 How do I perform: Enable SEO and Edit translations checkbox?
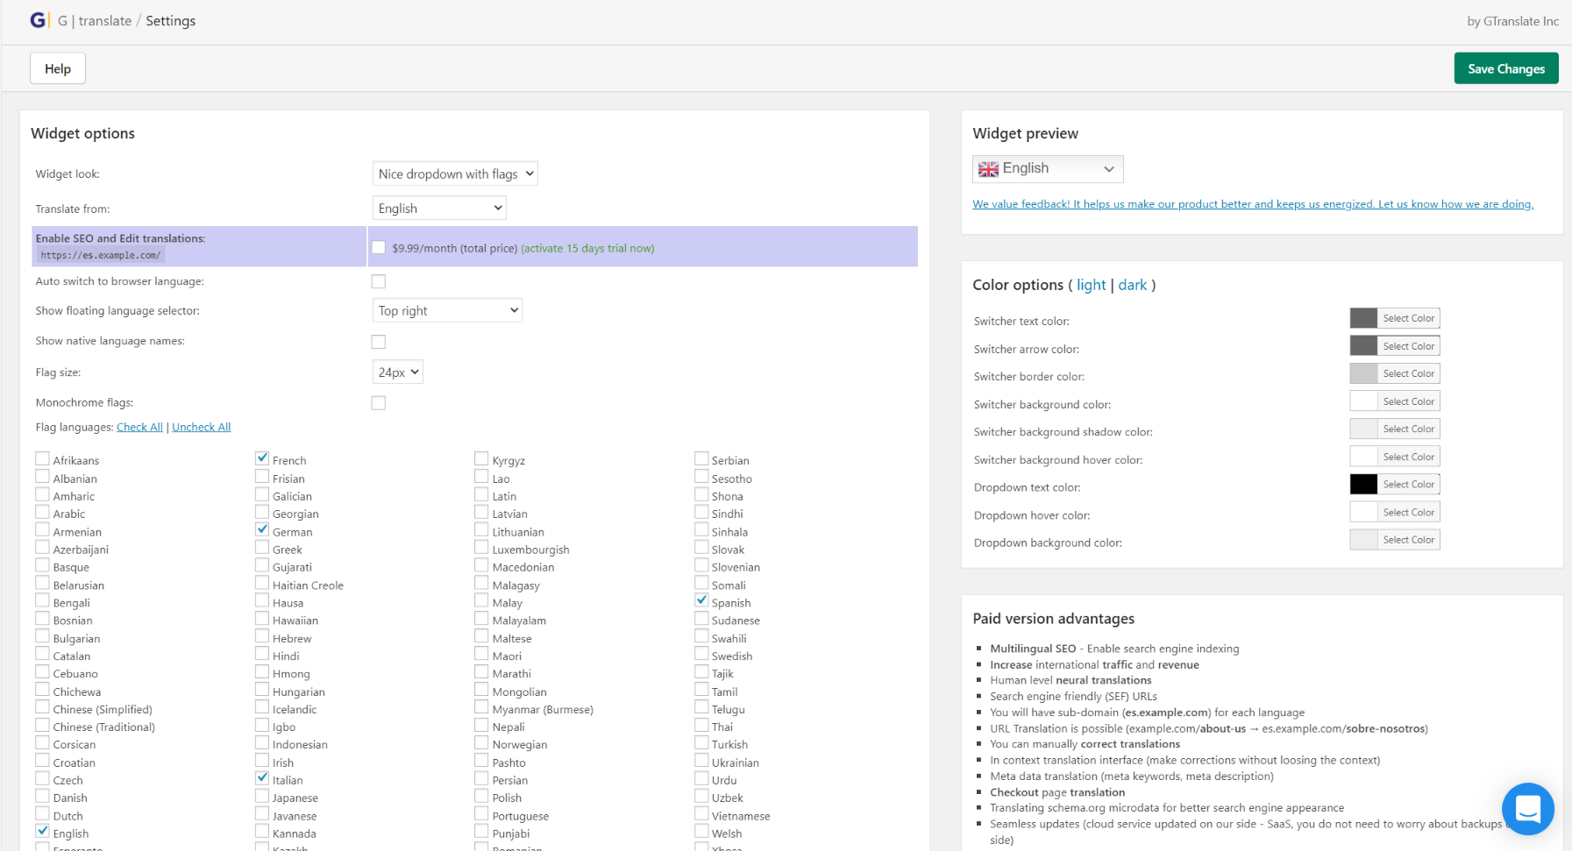[x=379, y=248]
